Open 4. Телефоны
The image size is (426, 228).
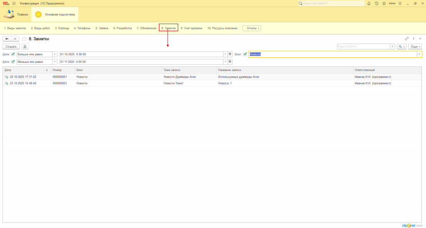coord(82,28)
